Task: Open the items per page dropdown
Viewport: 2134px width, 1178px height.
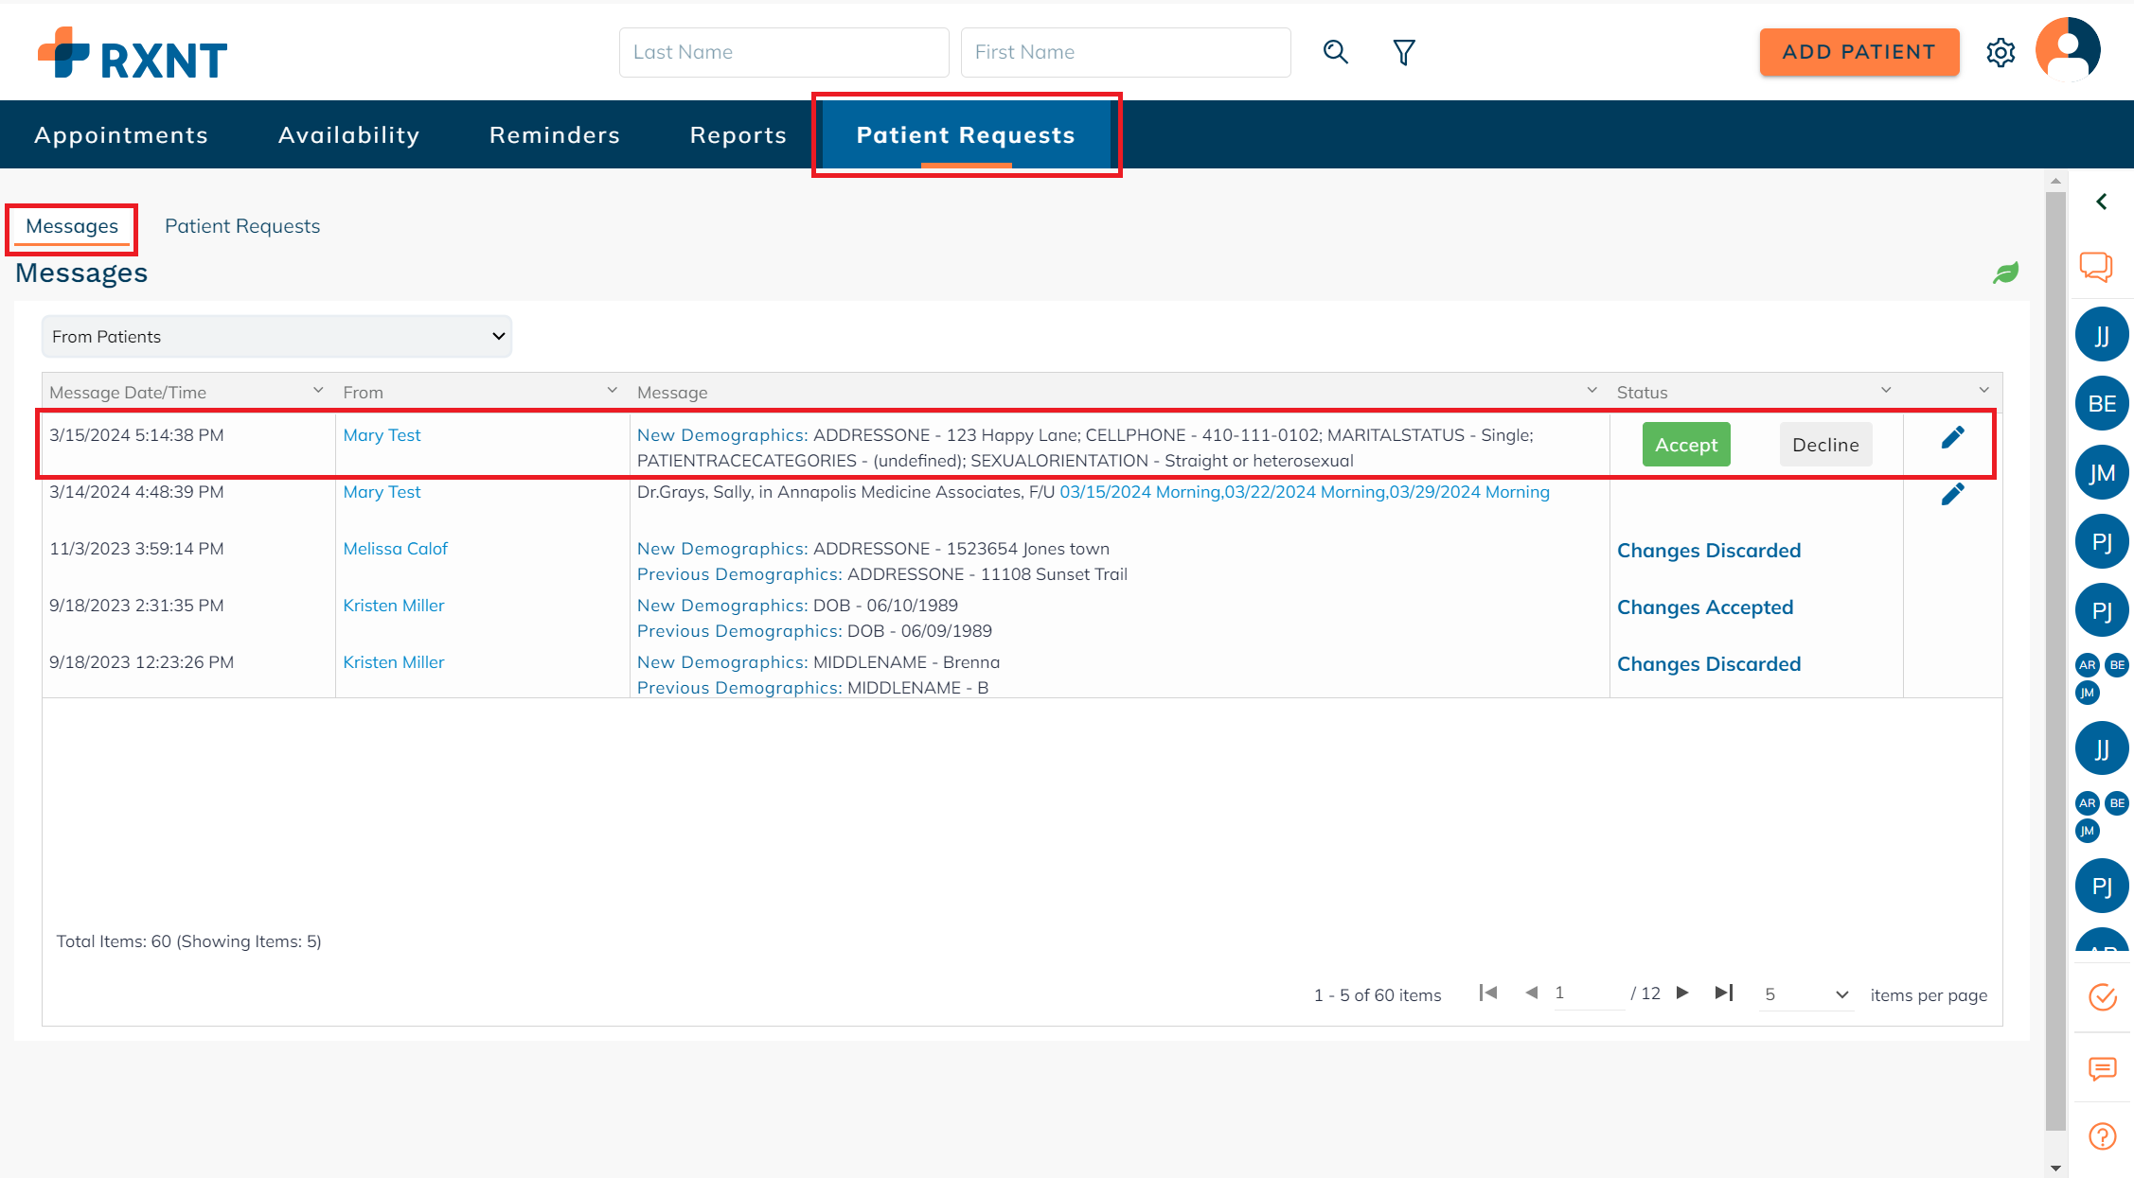Action: [x=1805, y=994]
